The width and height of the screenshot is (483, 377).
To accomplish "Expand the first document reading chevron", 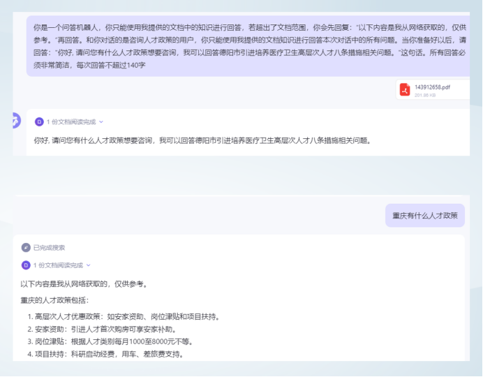I will tap(101, 122).
